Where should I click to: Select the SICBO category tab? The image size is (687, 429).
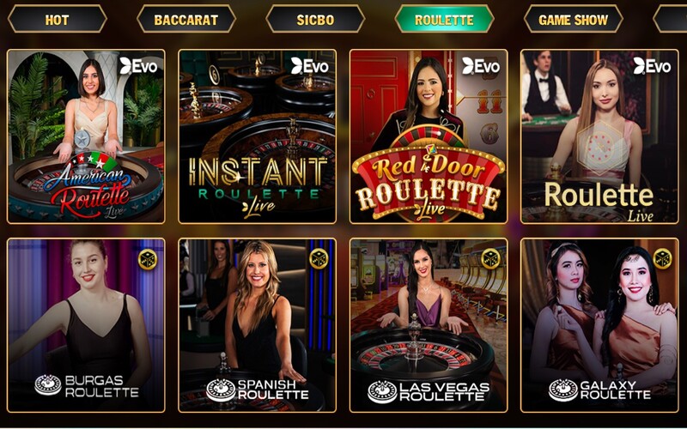point(315,20)
